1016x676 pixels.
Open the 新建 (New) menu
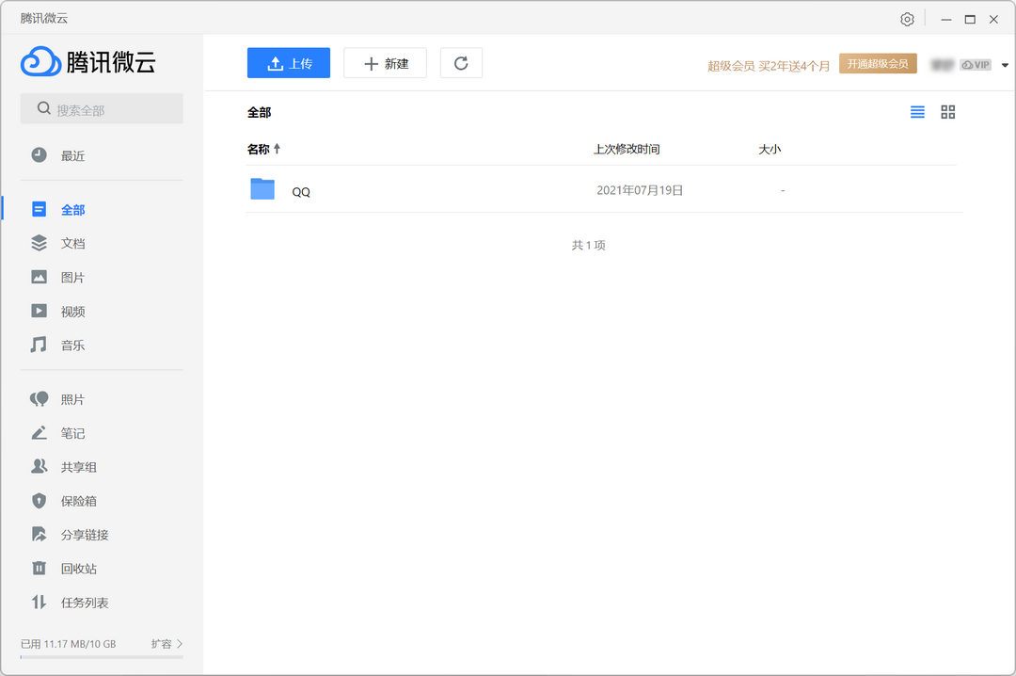(385, 63)
